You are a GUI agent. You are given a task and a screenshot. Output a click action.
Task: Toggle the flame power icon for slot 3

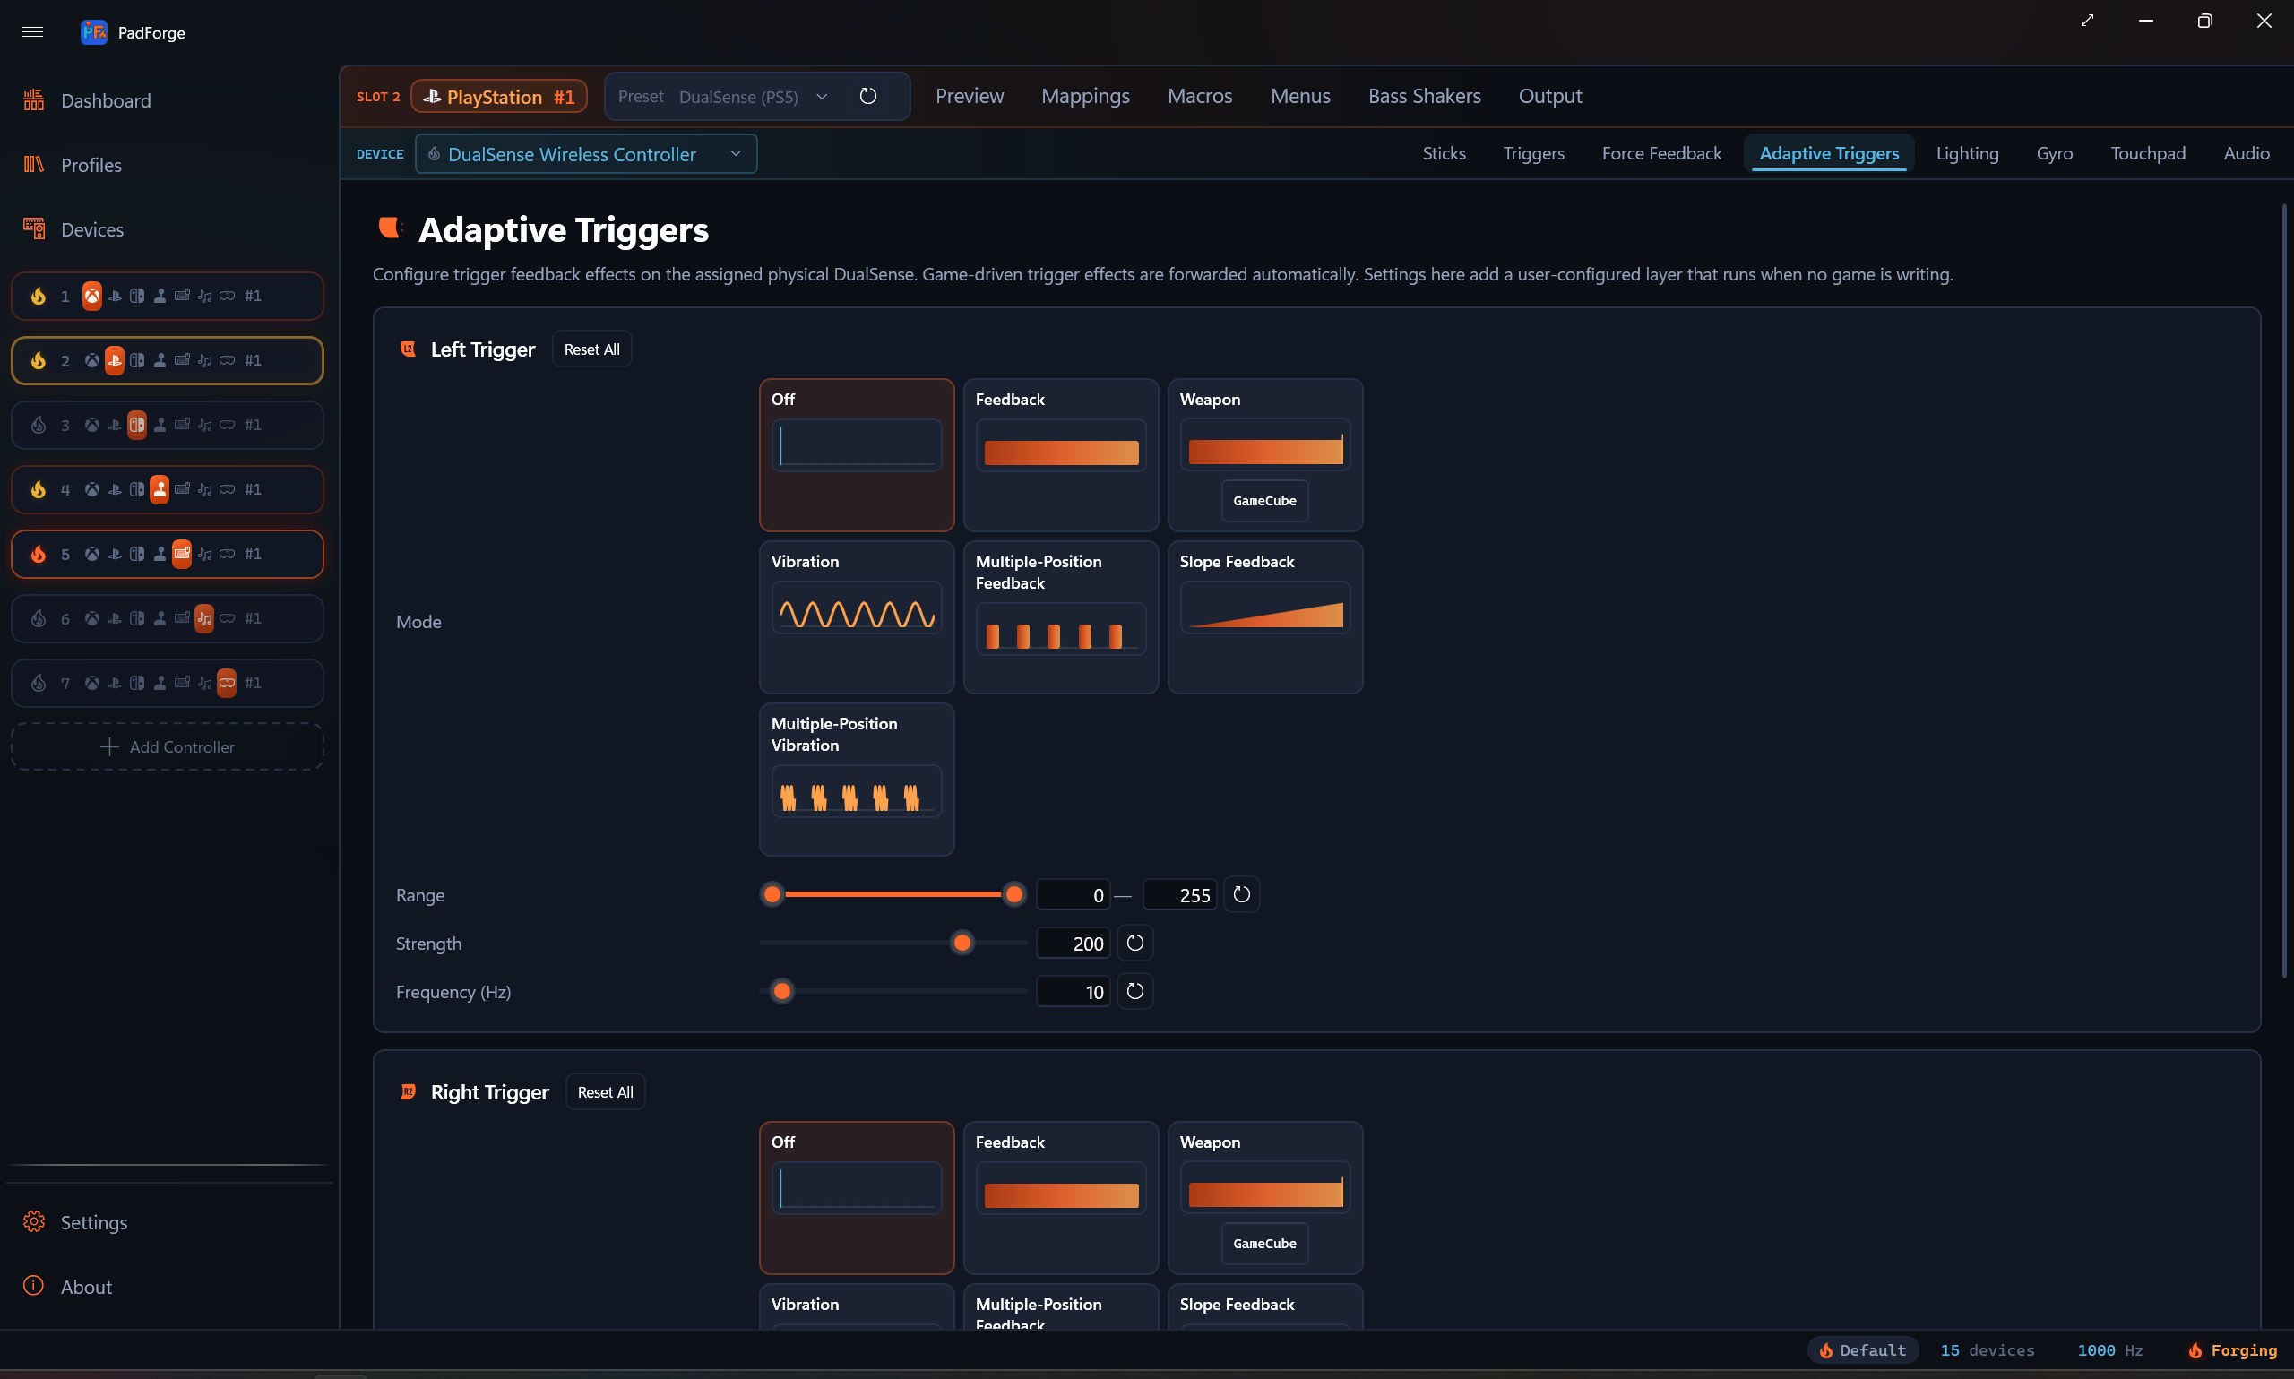[x=39, y=425]
